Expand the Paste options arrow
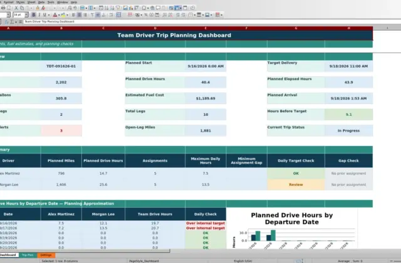401x263 pixels. [31, 8]
